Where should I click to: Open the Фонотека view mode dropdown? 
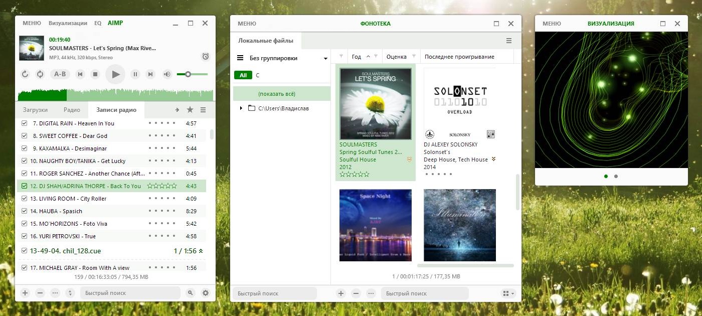click(508, 293)
